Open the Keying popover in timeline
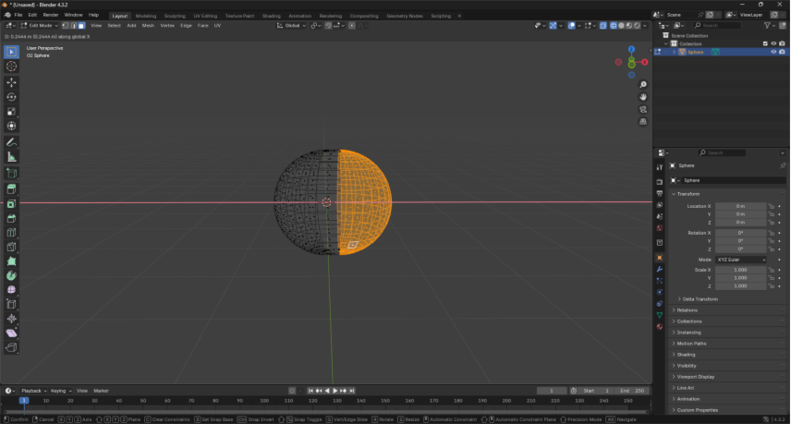The image size is (791, 424). [x=59, y=391]
